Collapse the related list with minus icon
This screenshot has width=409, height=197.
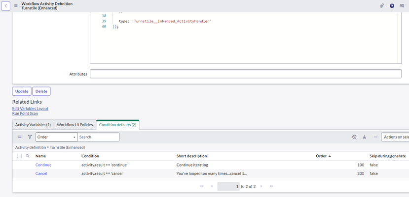click(375, 137)
